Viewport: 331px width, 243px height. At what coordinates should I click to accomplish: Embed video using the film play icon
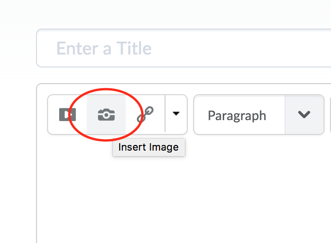(67, 115)
